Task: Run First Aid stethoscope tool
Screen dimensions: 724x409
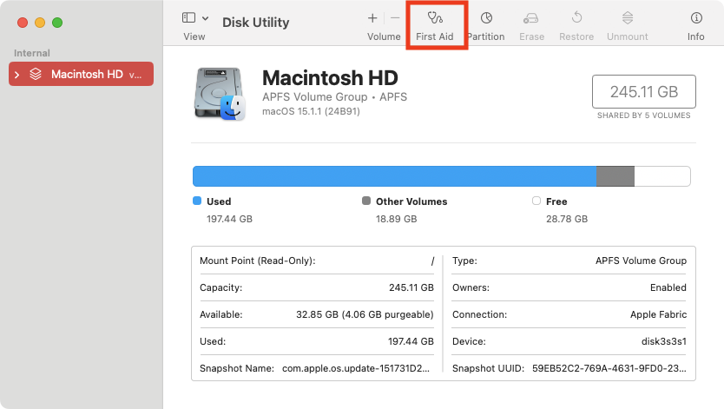Action: click(x=435, y=18)
